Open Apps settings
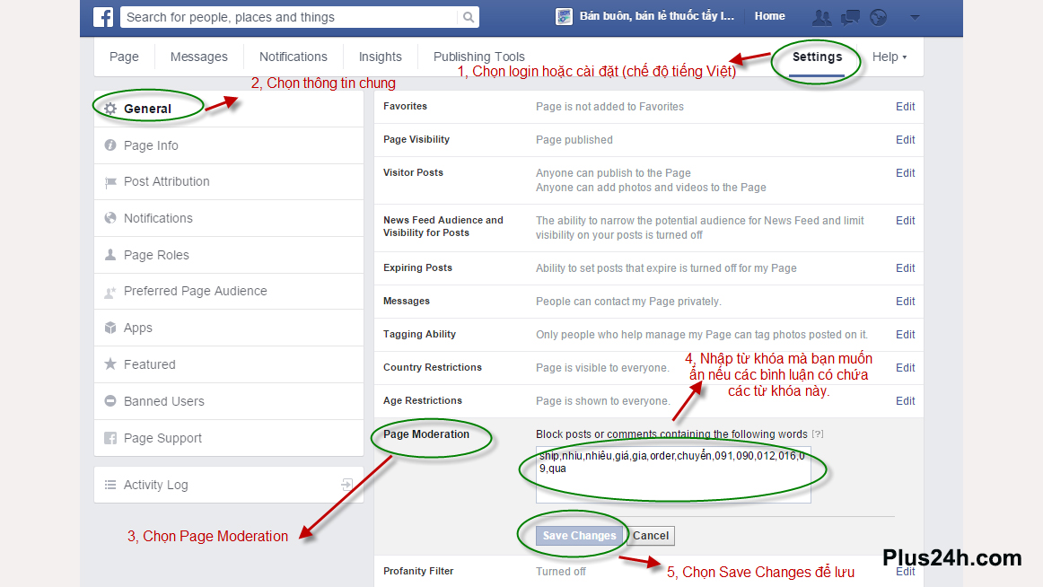The image size is (1043, 587). coord(229,328)
